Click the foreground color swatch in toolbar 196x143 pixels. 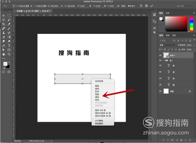point(5,64)
